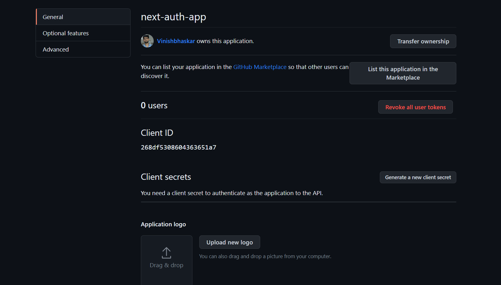
Task: Click the Client ID heading
Action: tap(157, 133)
